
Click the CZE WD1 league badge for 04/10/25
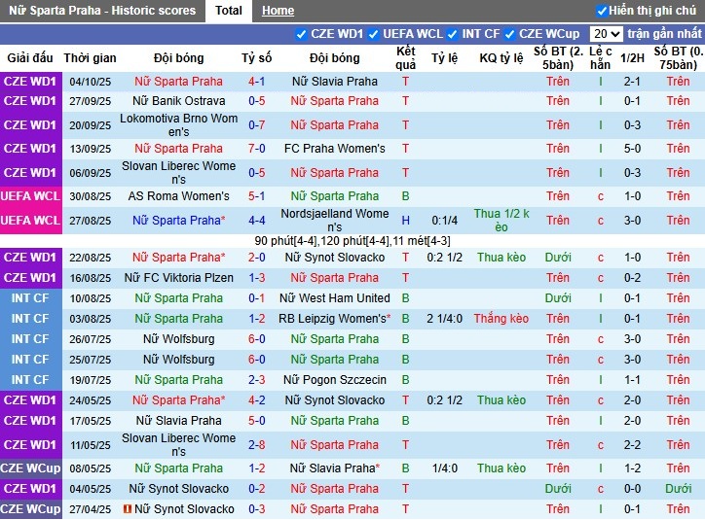tap(30, 82)
